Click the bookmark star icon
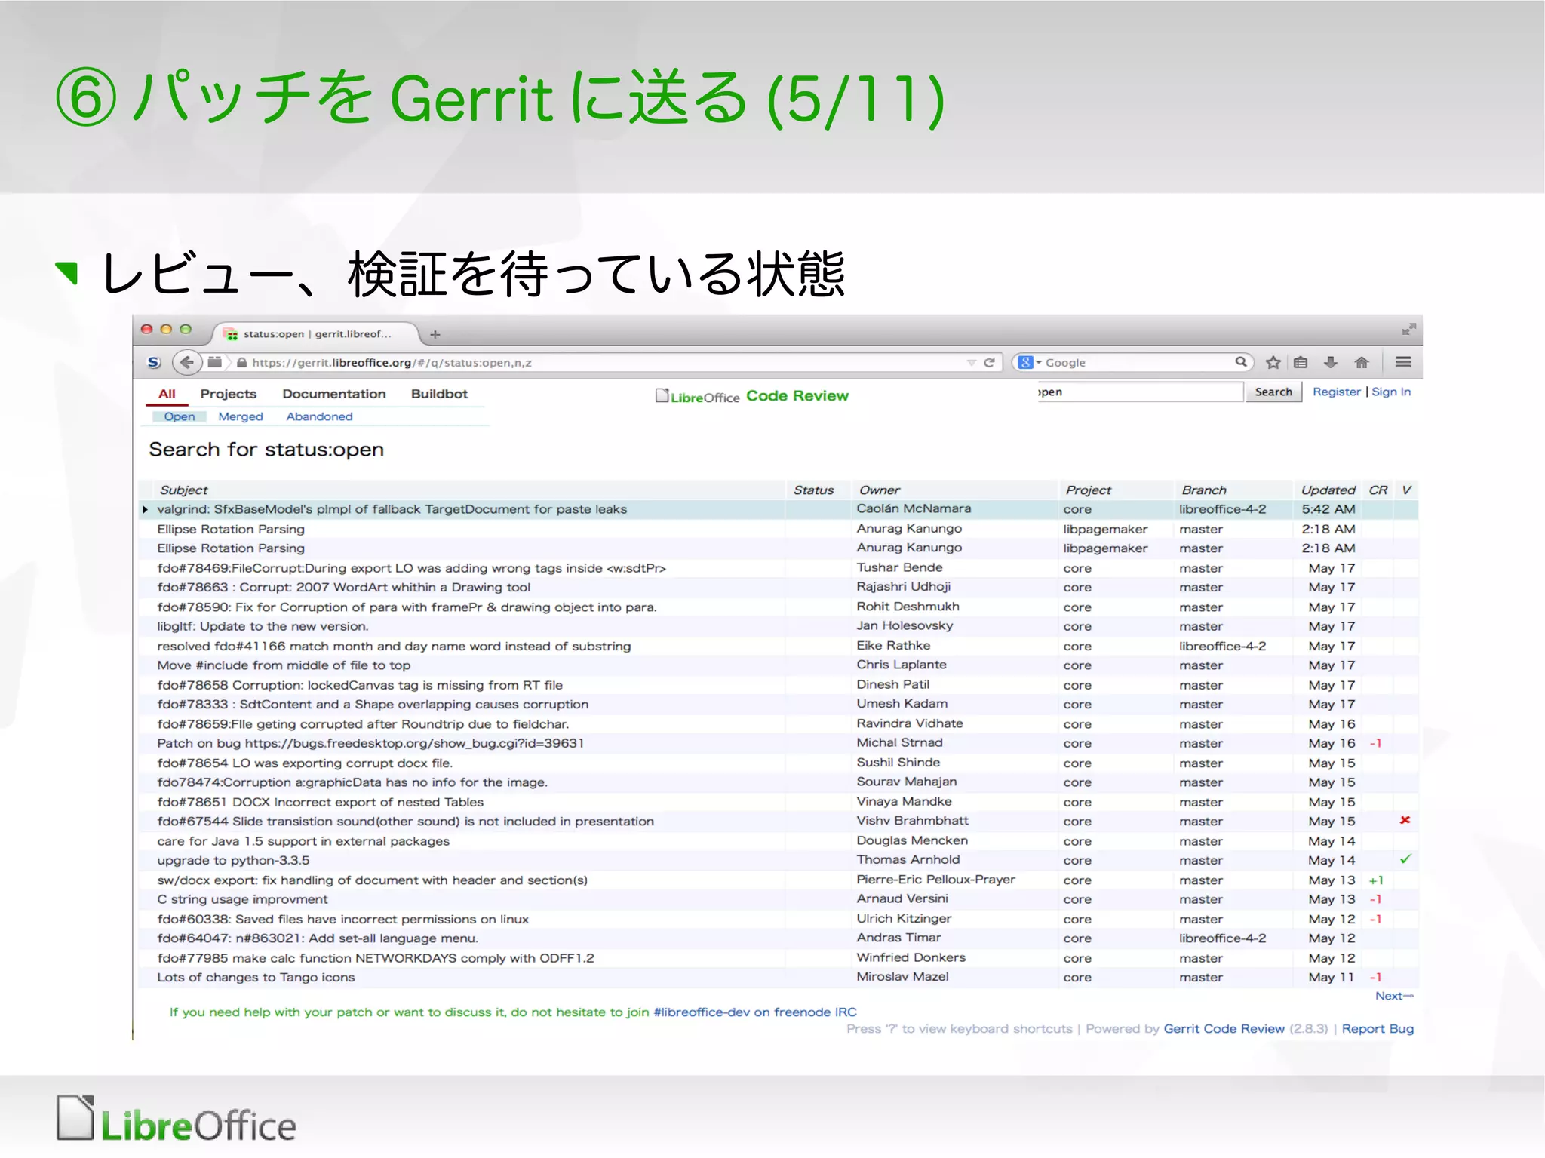This screenshot has width=1545, height=1158. pos(1273,362)
